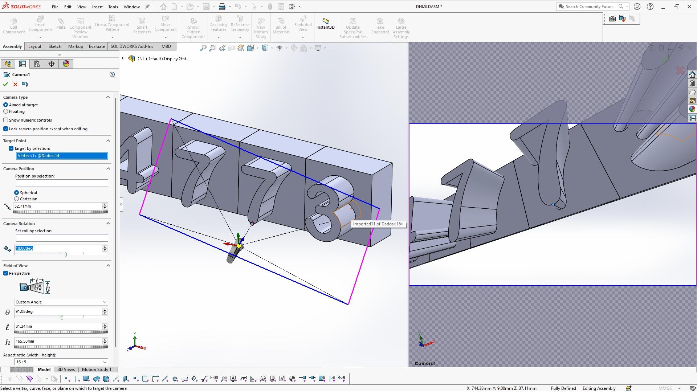Click Zoom to Fit icon
This screenshot has width=697, height=392.
(x=203, y=48)
